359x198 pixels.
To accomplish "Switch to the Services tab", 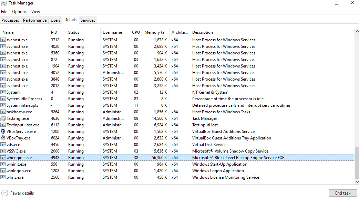I will click(x=88, y=20).
